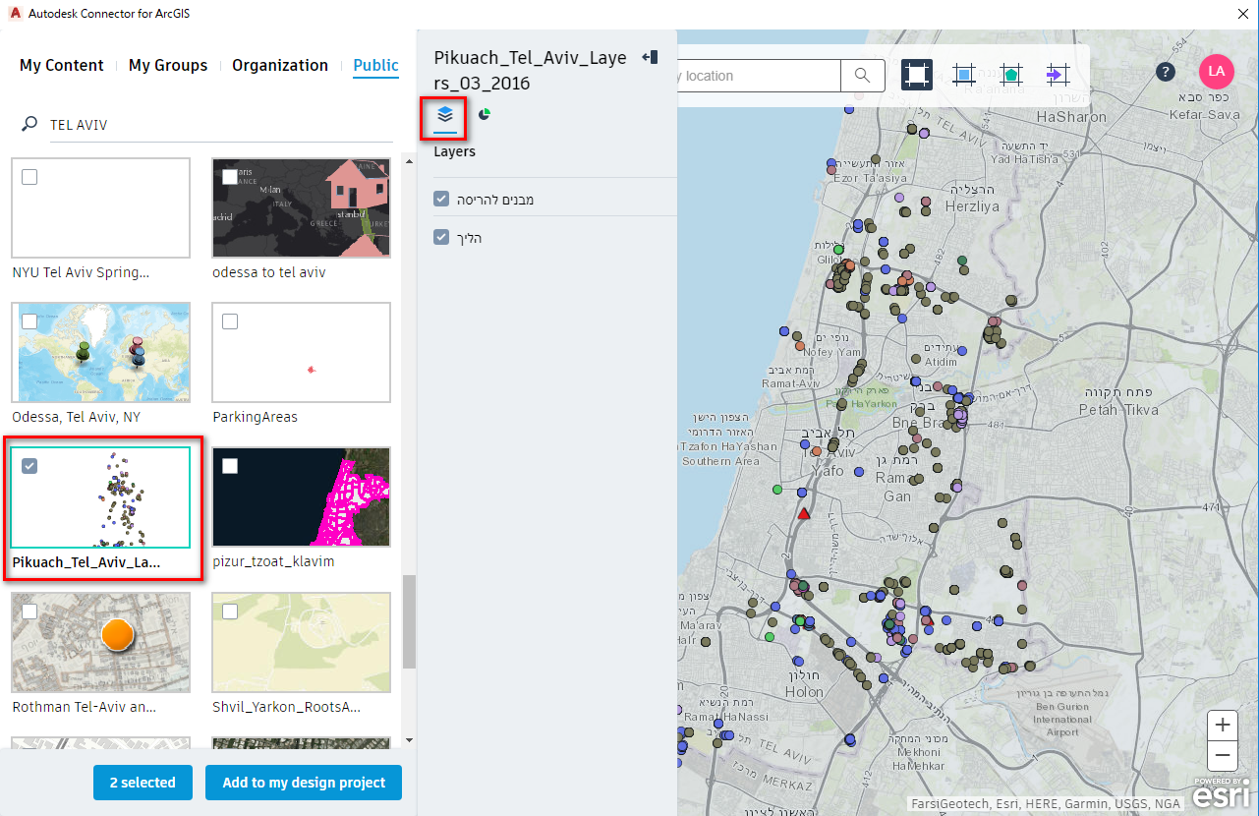Select the rectangle area-of-interest tool
This screenshot has height=816, width=1259.
pyautogui.click(x=964, y=75)
